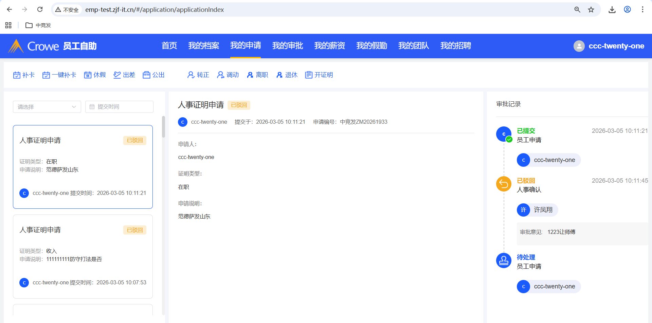This screenshot has height=323, width=652.
Task: Click the orange 已驳回 return icon in approval record
Action: (x=504, y=184)
